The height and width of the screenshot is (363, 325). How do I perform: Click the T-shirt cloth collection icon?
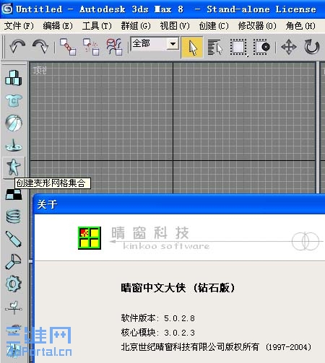tap(14, 100)
